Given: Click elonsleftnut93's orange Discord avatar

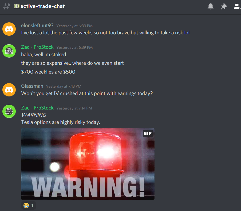Looking at the screenshot, I should coord(9,29).
